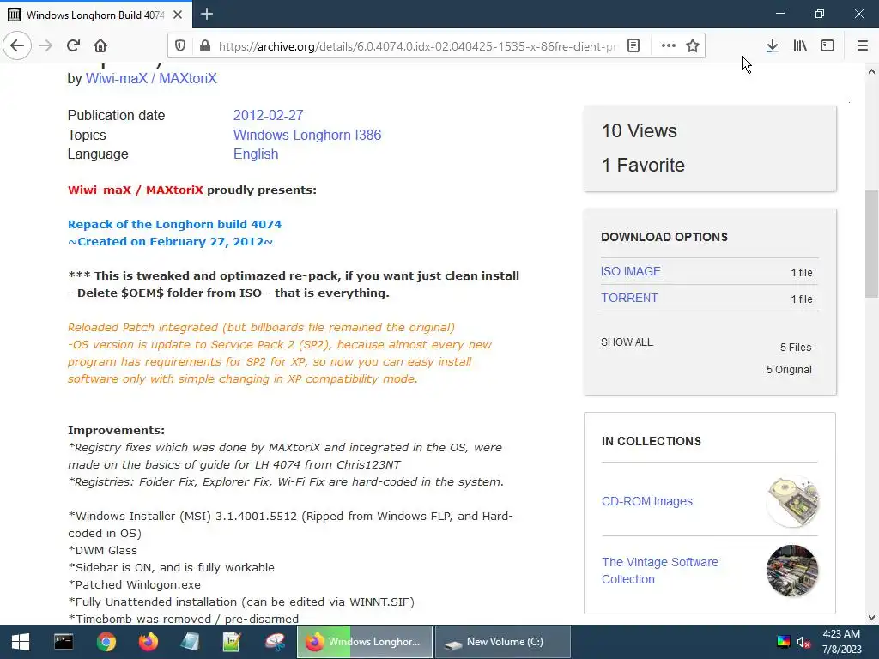Click the muted volume tray icon
The height and width of the screenshot is (659, 879).
tap(803, 642)
